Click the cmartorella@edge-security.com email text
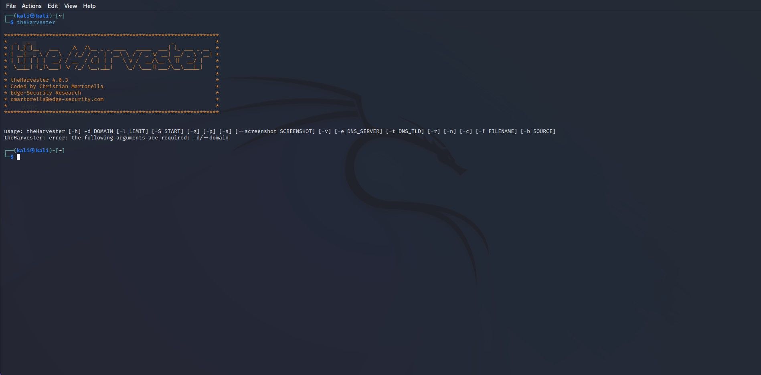 (x=57, y=99)
